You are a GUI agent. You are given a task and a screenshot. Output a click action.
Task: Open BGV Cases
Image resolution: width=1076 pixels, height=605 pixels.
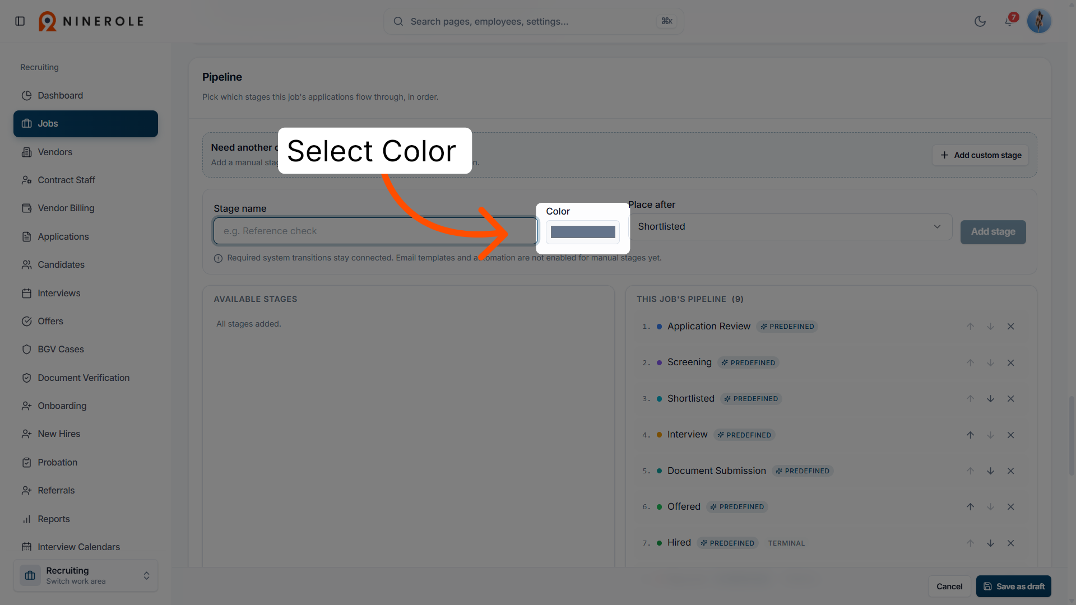86,349
